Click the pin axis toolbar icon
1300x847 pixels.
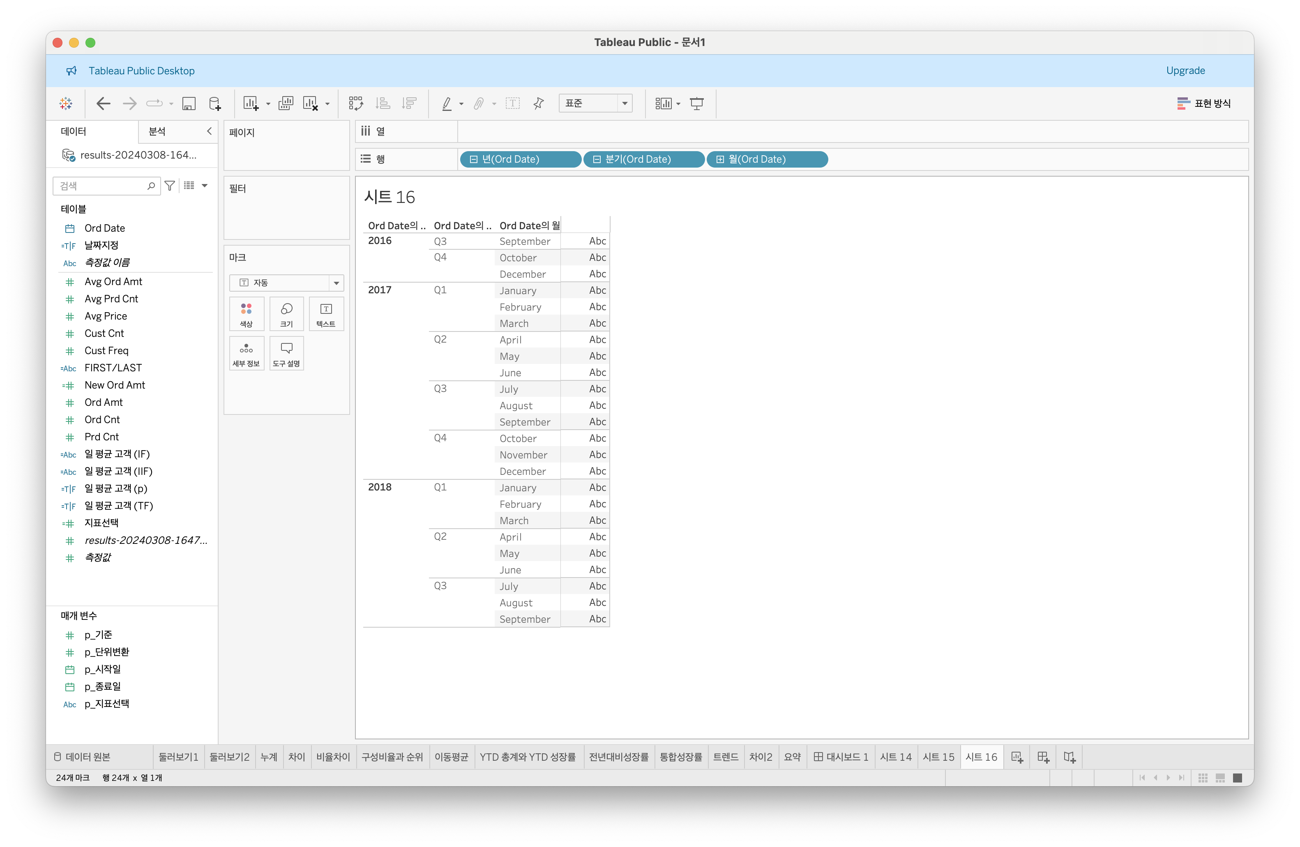pos(539,103)
